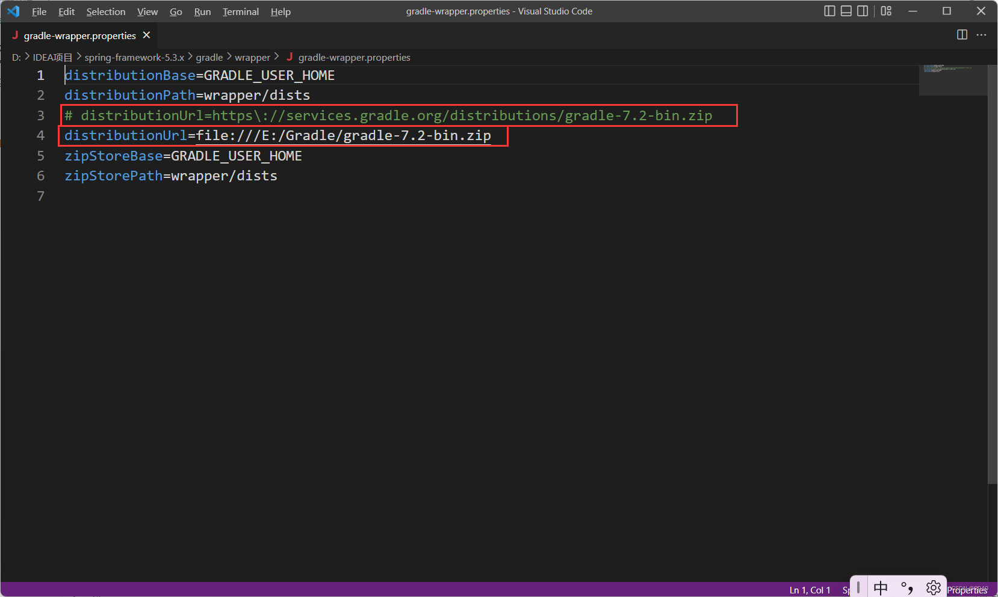Toggle the IME punctuation mode icon

pos(907,588)
